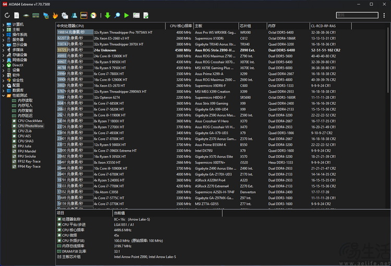Sort by CL-RCD-RP-RAS column header
391x266 pixels.
click(x=331, y=26)
